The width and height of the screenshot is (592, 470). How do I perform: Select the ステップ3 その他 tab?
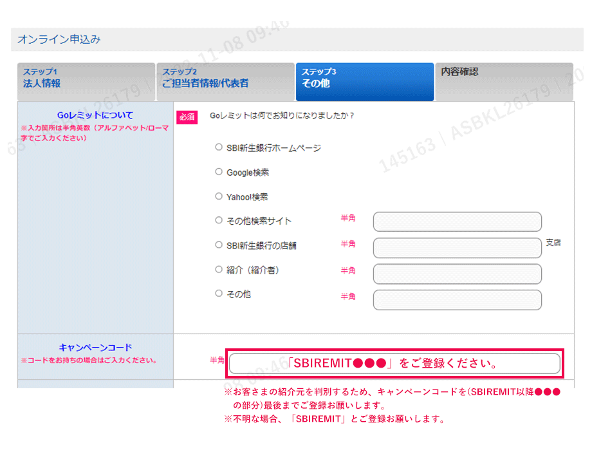(364, 82)
